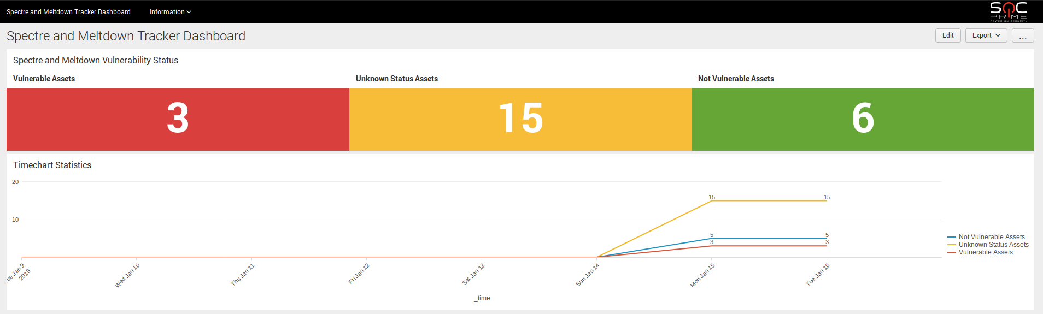The width and height of the screenshot is (1043, 314).
Task: Click the Sun Jan 14 axis label
Action: pos(588,275)
